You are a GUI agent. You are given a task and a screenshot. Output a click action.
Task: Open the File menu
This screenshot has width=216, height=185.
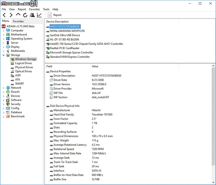tap(4, 9)
